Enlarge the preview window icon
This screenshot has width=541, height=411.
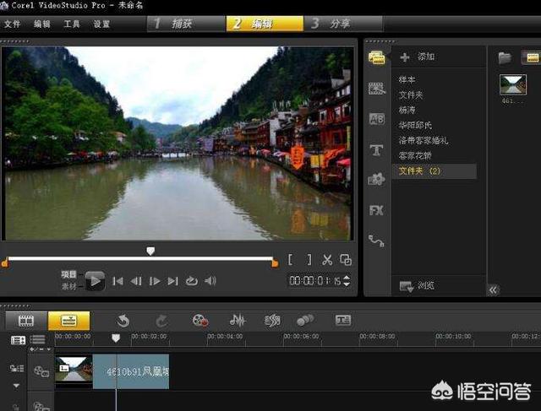tap(346, 259)
